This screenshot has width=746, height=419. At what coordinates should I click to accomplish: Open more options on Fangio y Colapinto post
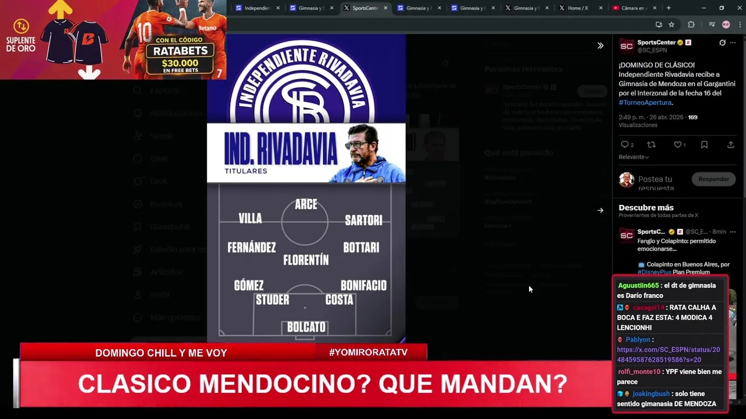click(x=733, y=232)
